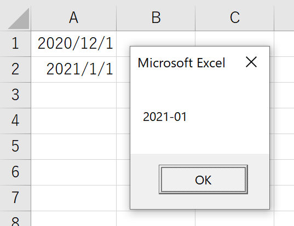
Task: Select row 3 header
Action: tap(15, 95)
